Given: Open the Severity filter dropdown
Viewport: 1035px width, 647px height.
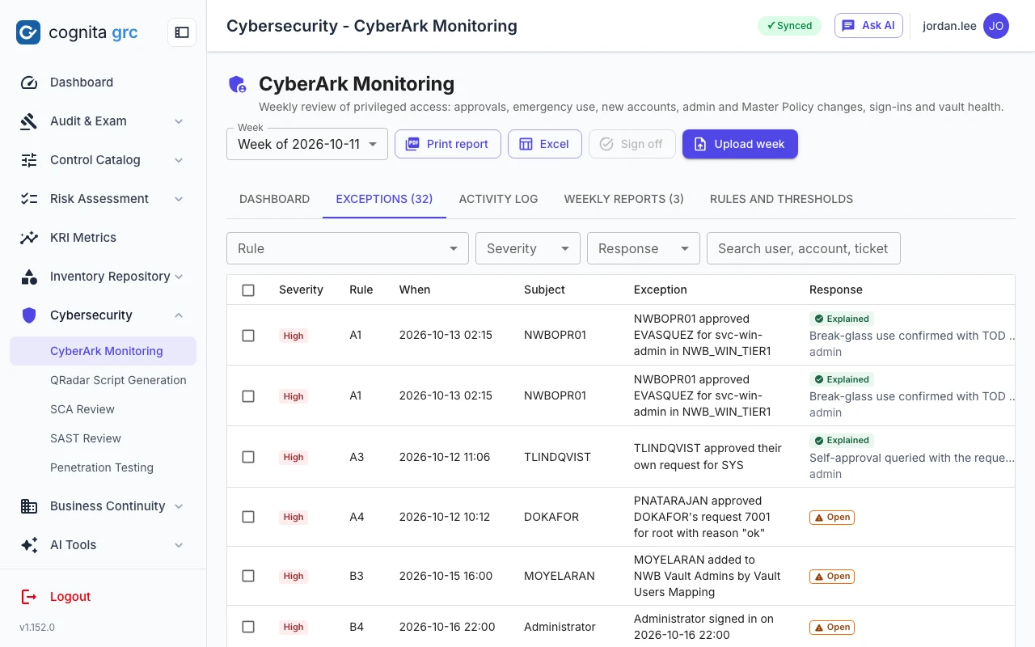Looking at the screenshot, I should pyautogui.click(x=528, y=248).
